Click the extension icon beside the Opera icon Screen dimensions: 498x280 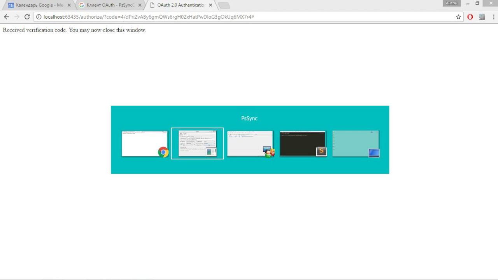click(x=482, y=17)
